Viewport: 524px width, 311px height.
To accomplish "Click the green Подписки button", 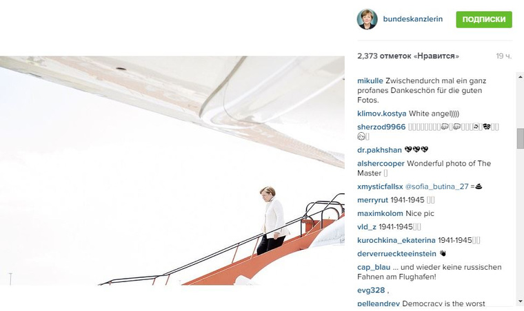I will [484, 19].
